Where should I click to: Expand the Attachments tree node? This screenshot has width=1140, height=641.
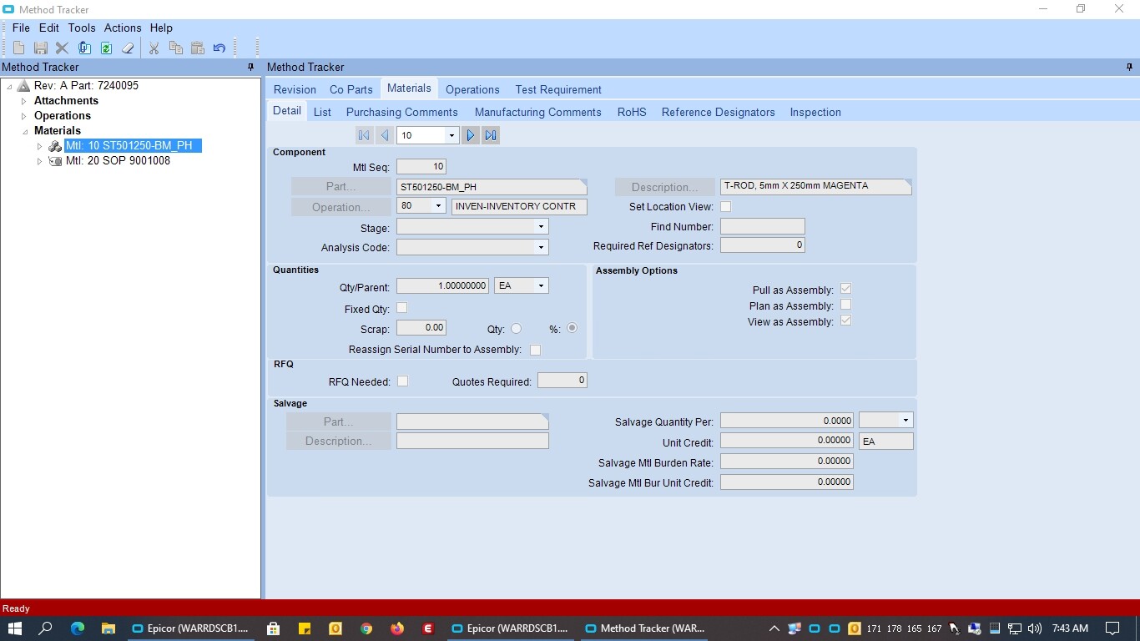coord(24,101)
